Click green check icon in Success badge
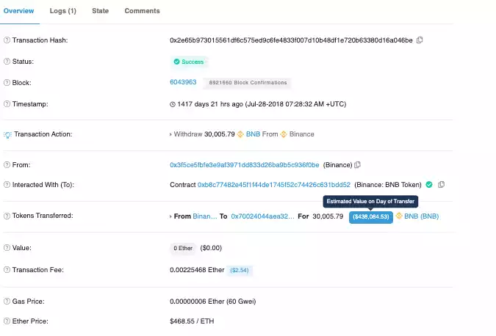Screen dimensions: 496x336 (176, 62)
